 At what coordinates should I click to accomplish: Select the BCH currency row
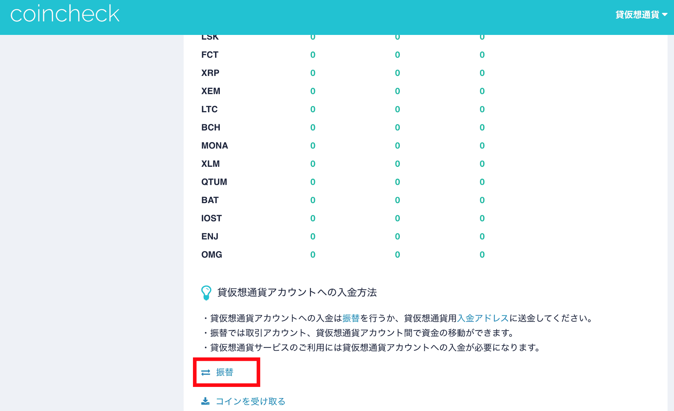[211, 127]
